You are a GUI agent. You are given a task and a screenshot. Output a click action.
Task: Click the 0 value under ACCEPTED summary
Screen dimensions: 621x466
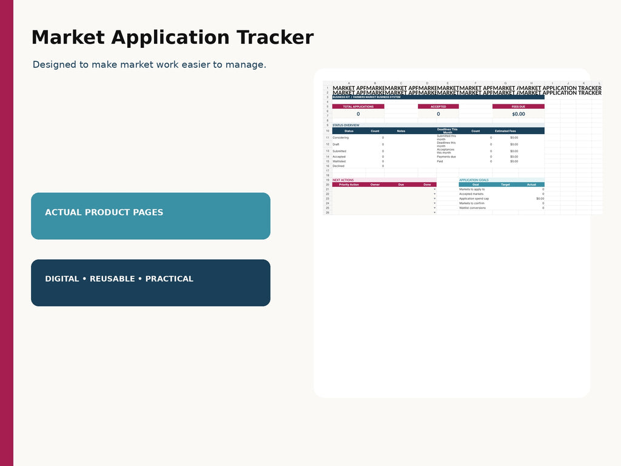438,114
